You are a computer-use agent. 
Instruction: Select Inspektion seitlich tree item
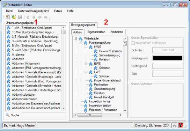100,105
